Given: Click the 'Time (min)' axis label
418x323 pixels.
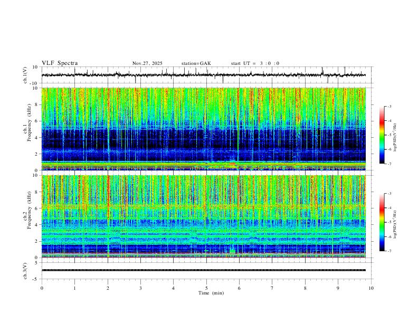Looking at the screenshot, I should [211, 293].
